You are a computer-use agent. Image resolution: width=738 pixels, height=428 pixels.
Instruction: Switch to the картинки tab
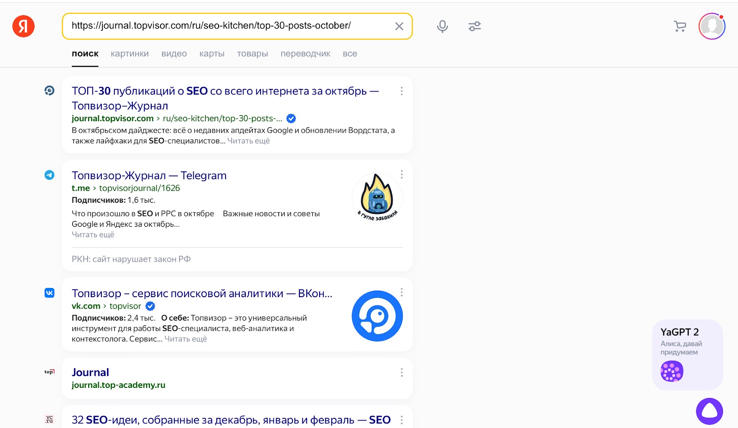(x=130, y=53)
